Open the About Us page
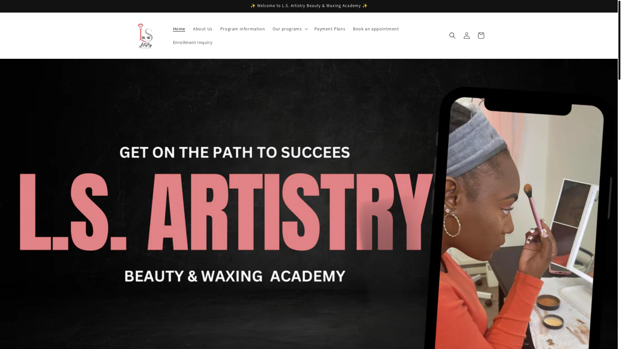The height and width of the screenshot is (349, 621). [203, 29]
